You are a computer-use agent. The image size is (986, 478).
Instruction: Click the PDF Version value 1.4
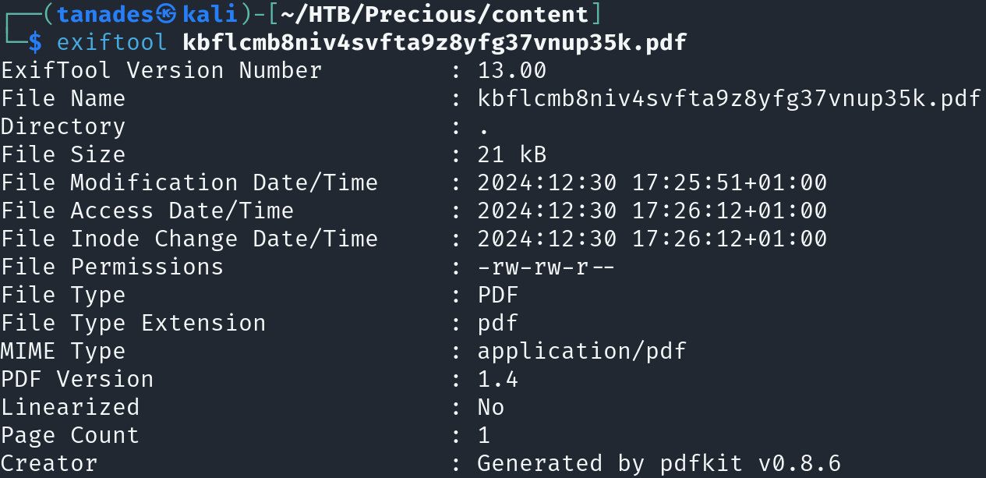tap(498, 379)
